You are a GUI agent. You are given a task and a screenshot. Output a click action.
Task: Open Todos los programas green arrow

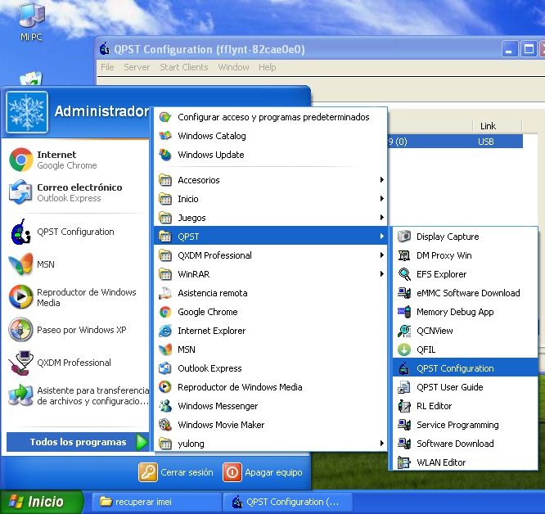142,442
